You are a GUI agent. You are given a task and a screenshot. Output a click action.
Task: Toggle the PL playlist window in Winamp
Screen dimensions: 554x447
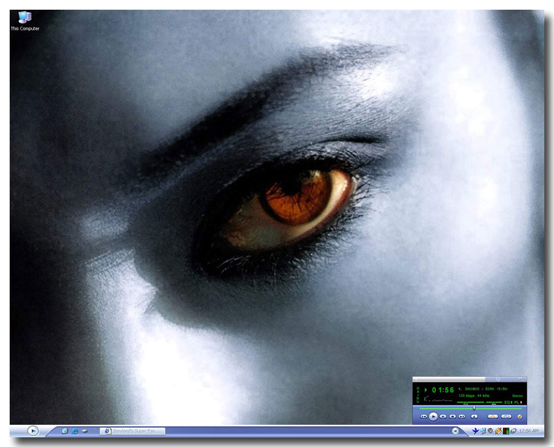[x=518, y=402]
